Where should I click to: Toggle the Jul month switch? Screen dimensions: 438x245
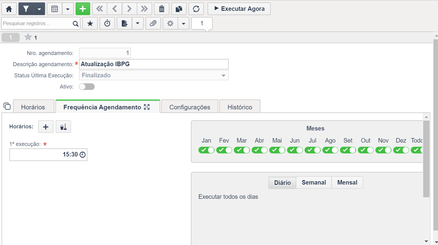(312, 150)
